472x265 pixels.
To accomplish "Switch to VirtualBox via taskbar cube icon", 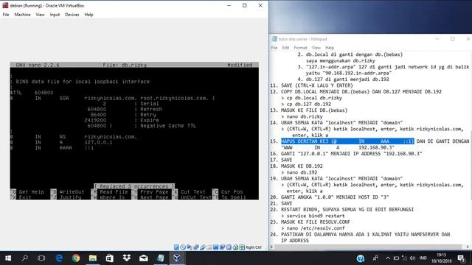I will tap(177, 258).
